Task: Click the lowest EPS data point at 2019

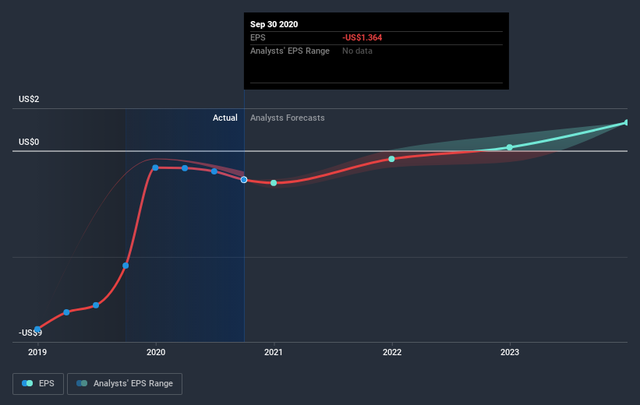Action: coord(37,329)
